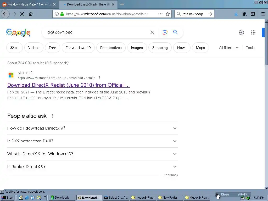Launch Internet Explorer from quick launch
The width and height of the screenshot is (268, 201).
pos(27,198)
